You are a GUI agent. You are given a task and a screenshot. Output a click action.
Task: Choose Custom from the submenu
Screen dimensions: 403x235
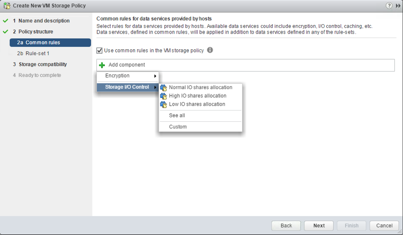tap(178, 127)
